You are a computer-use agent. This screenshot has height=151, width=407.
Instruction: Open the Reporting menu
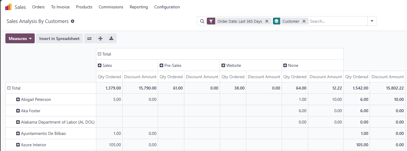click(x=139, y=7)
